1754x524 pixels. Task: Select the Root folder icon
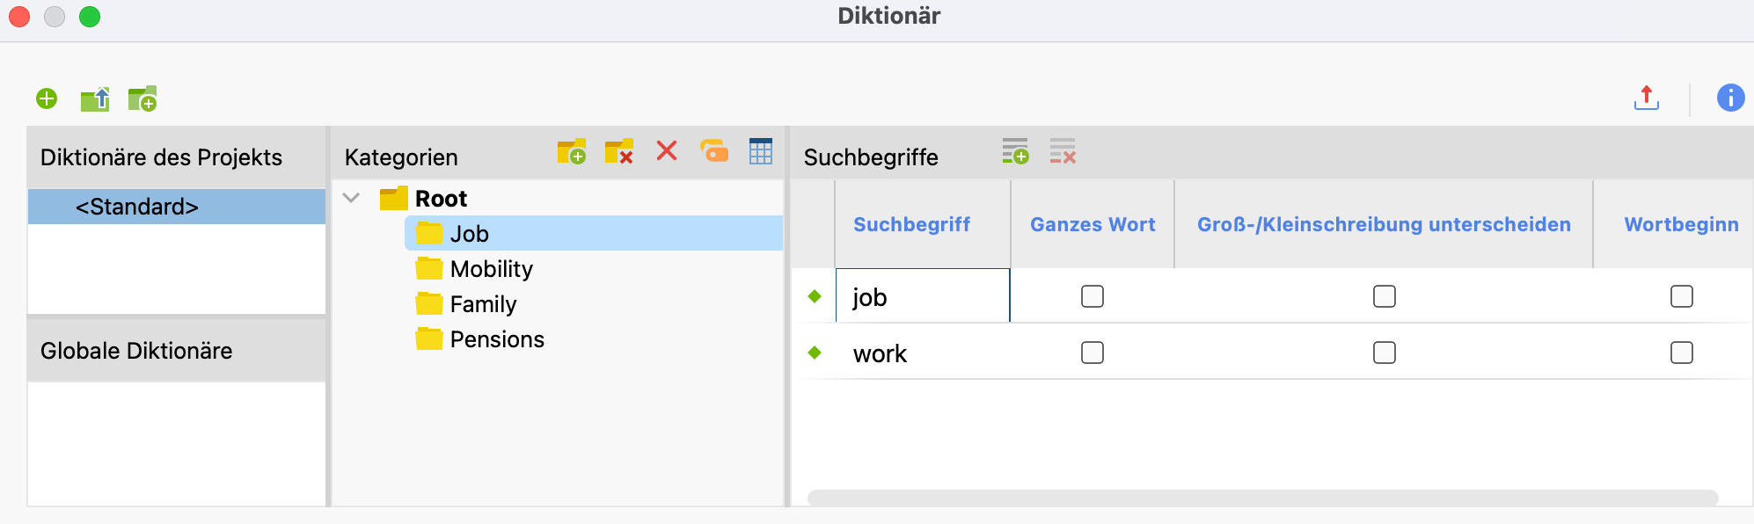pyautogui.click(x=394, y=199)
